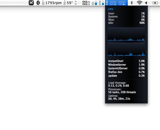The image size is (160, 130).
Task: Select the SystemUIServer process row
Action: (x=126, y=68)
